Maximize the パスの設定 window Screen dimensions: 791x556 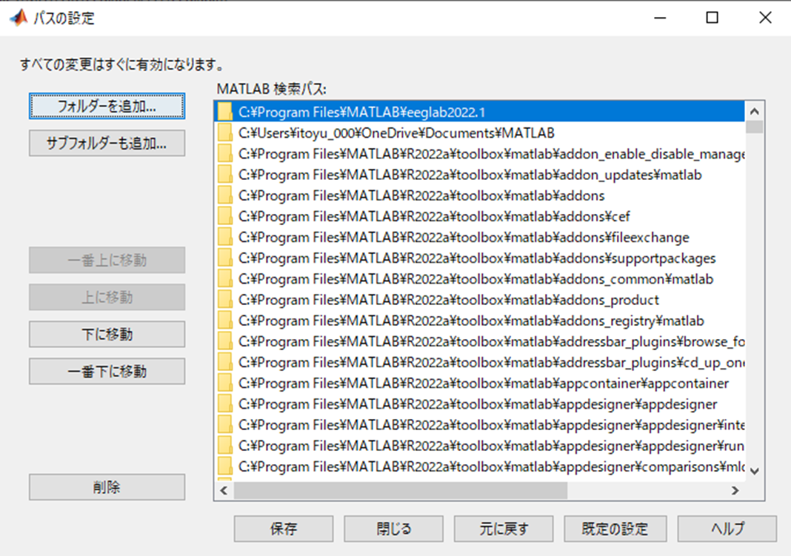(x=712, y=18)
